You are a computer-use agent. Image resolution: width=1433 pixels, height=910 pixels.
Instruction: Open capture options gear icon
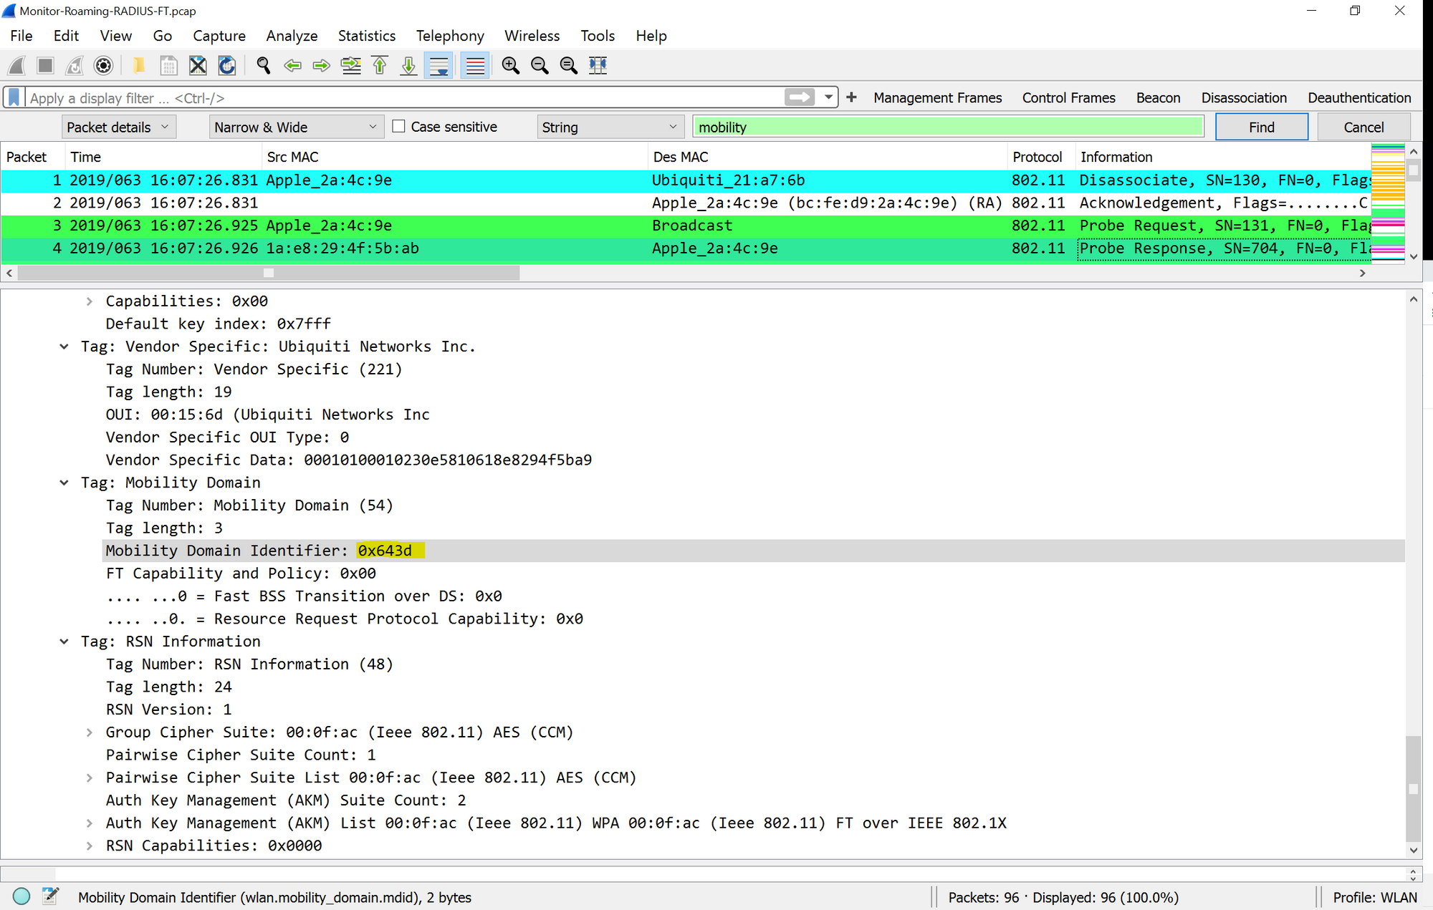pyautogui.click(x=103, y=66)
